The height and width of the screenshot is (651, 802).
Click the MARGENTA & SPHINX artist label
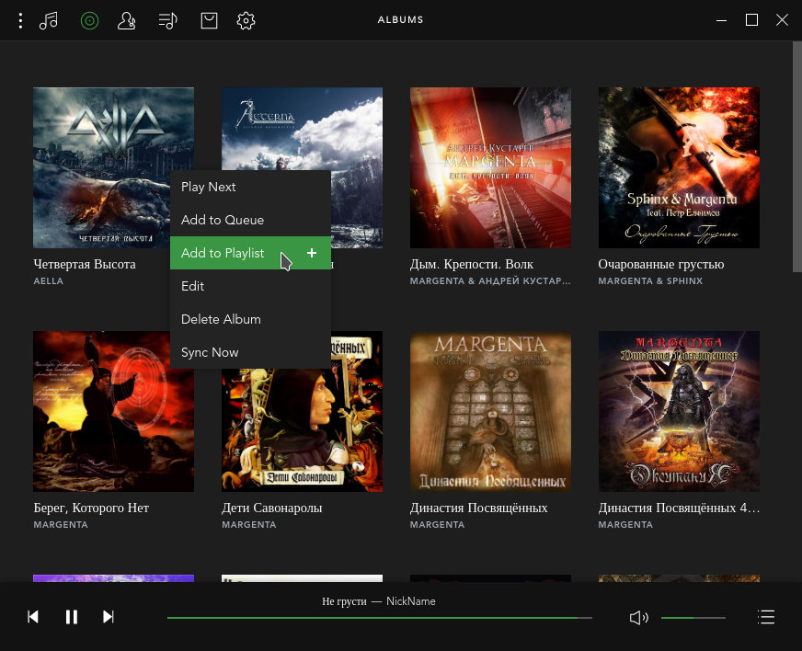pyautogui.click(x=650, y=280)
